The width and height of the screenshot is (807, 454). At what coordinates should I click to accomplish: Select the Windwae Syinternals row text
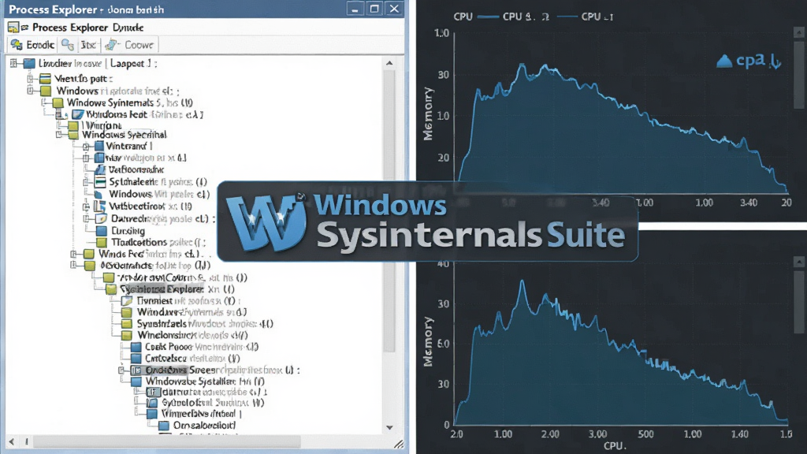192,312
